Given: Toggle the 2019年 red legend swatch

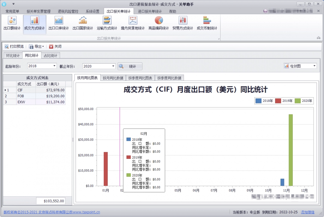Looking at the screenshot, I should click(278, 101).
